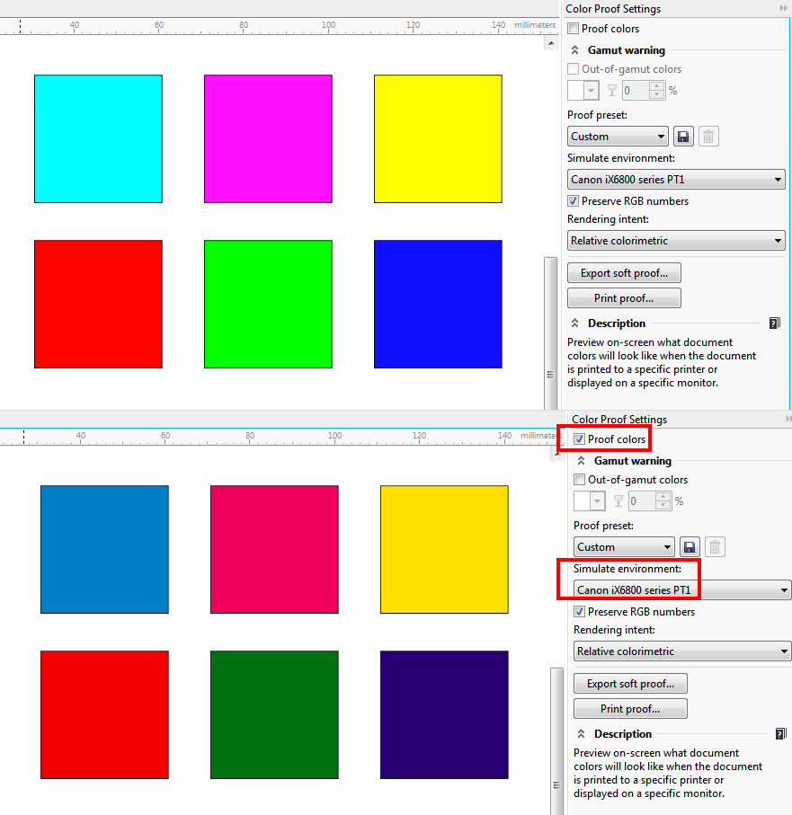Collapse the Description section in lower panel

tap(582, 734)
